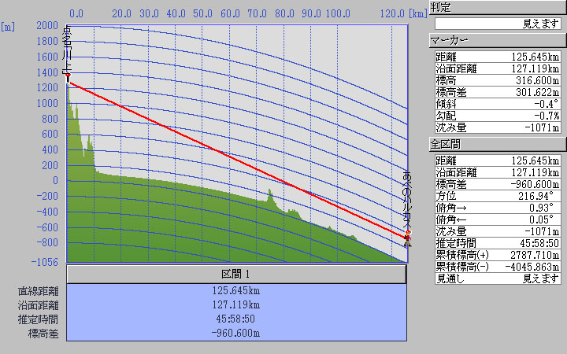The image size is (567, 354).
Task: Click the 区間 1 column header
Action: coord(236,275)
